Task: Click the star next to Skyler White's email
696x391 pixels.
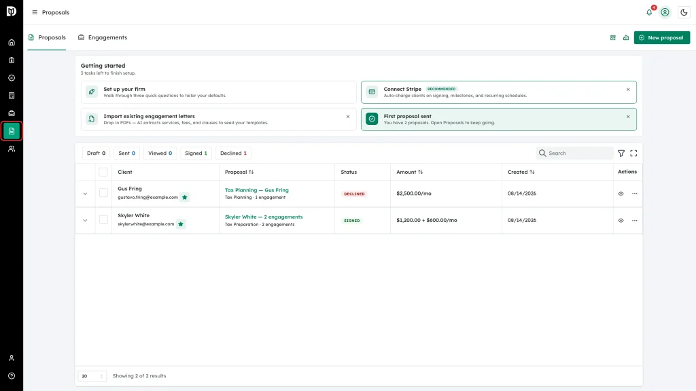Action: click(x=181, y=224)
